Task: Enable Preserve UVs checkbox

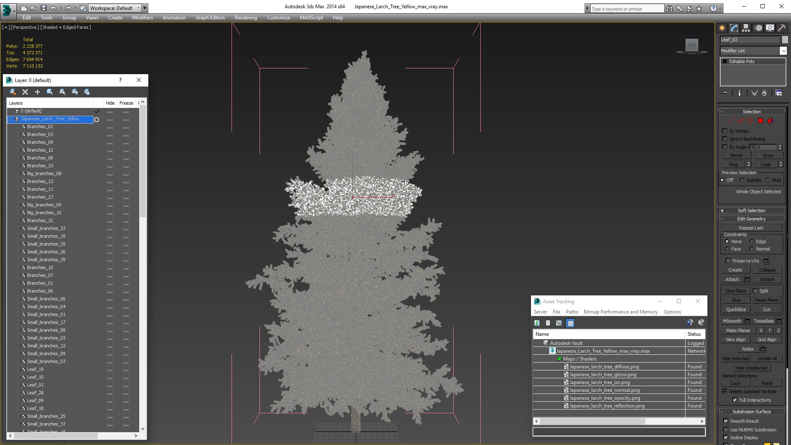Action: click(x=728, y=261)
